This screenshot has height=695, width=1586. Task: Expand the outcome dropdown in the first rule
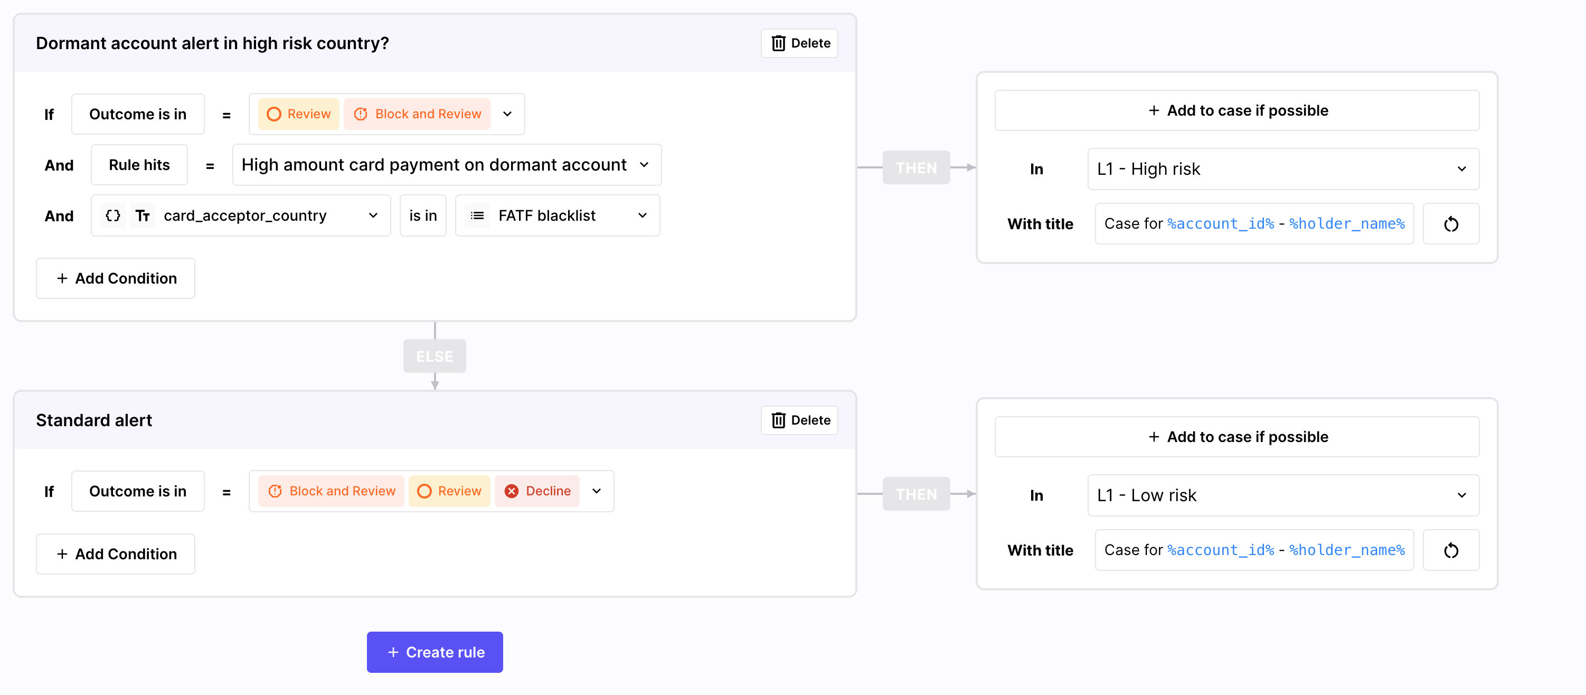point(507,115)
